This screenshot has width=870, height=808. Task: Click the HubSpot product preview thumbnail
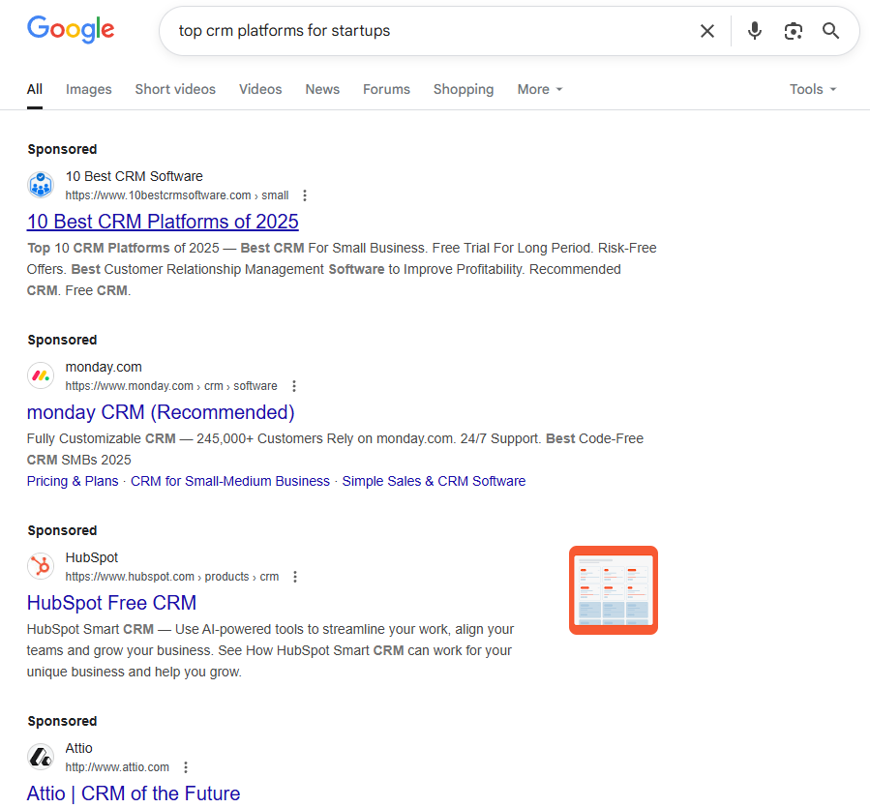[x=613, y=589]
